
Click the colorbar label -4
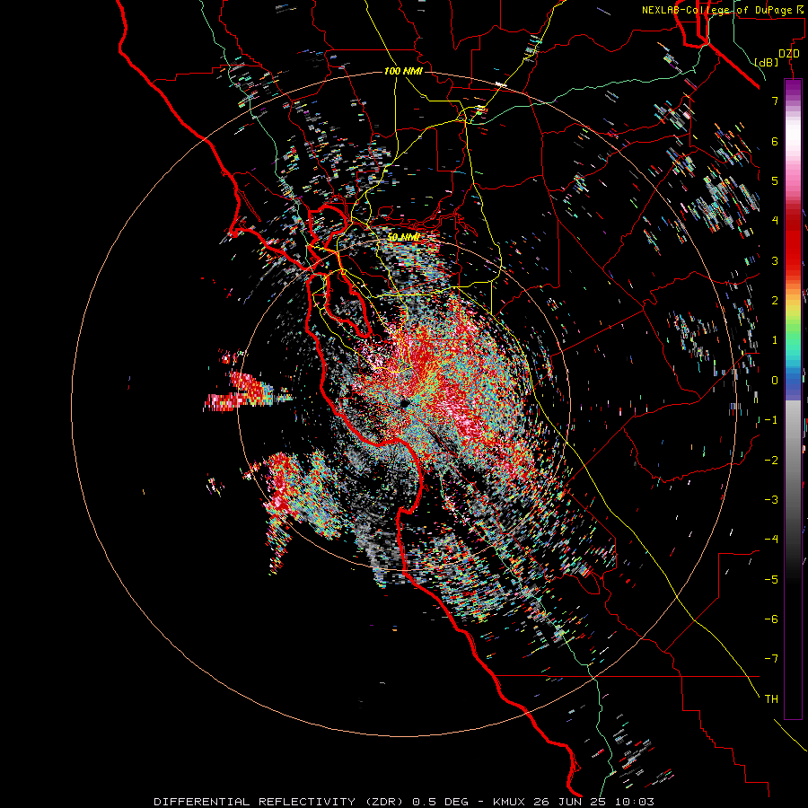click(x=771, y=540)
